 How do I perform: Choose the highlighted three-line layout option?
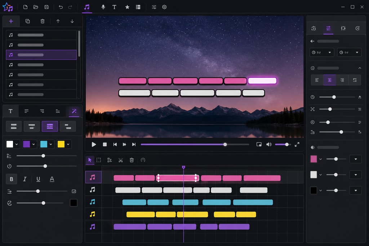tap(50, 126)
